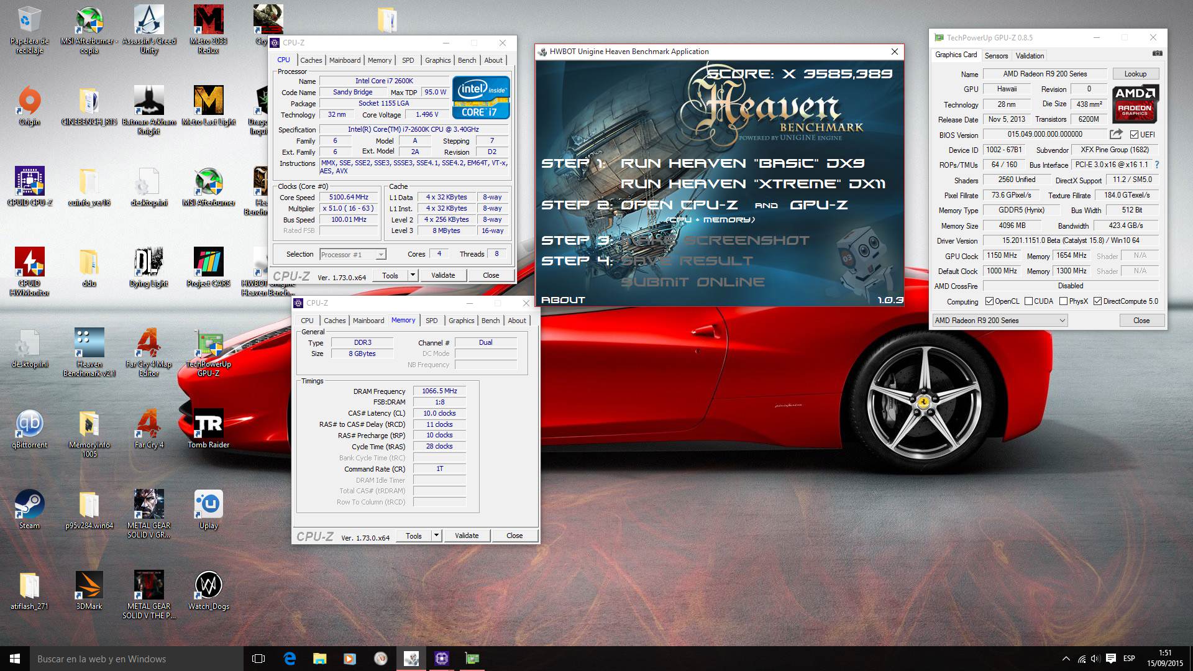Launch Tomb Raider desktop shortcut
The height and width of the screenshot is (671, 1193).
(x=209, y=429)
